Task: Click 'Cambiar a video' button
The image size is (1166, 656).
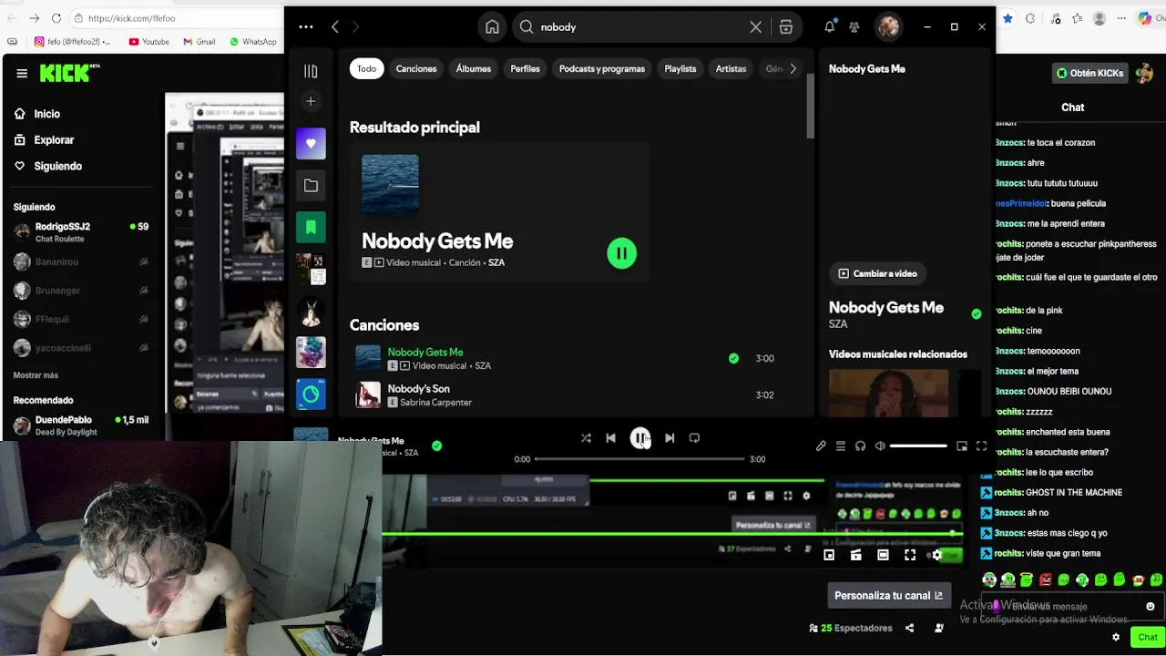Action: (x=877, y=273)
